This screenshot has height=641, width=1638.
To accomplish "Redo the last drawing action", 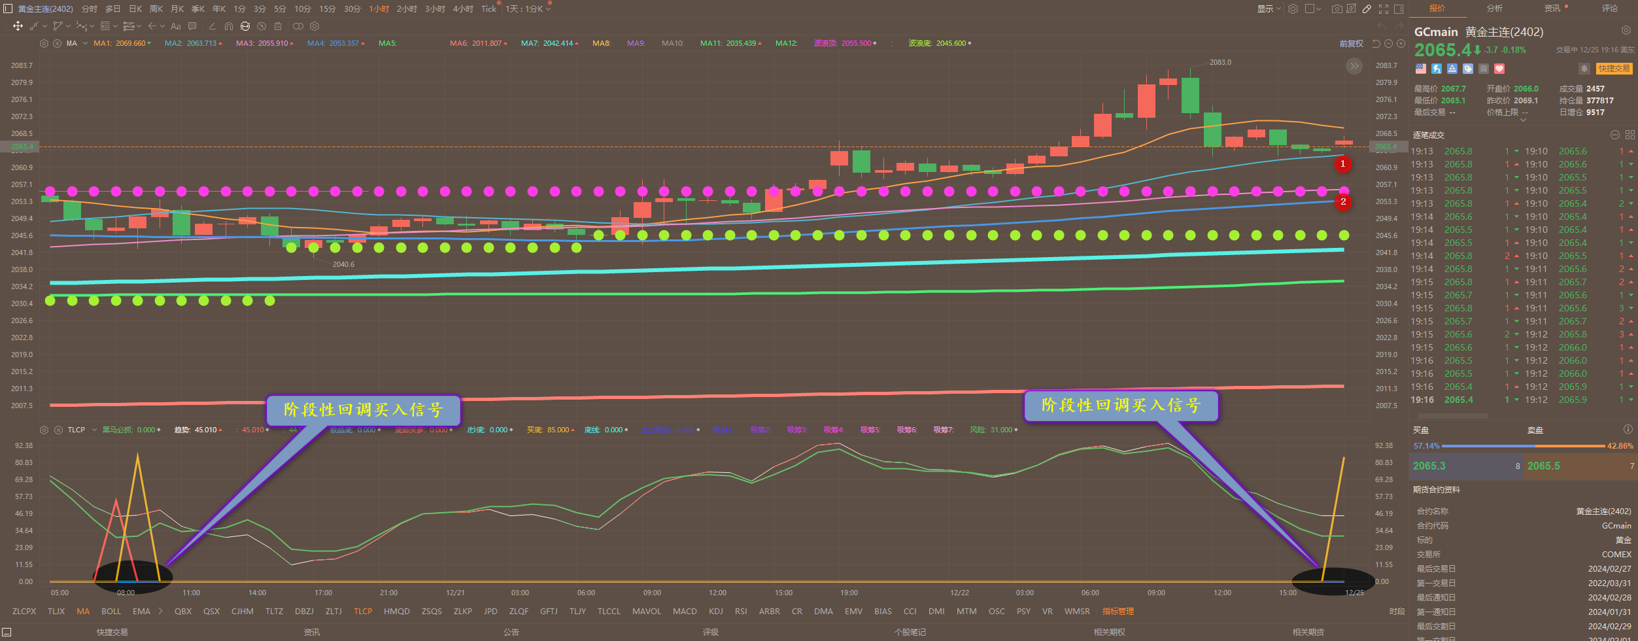I will coord(1399,26).
